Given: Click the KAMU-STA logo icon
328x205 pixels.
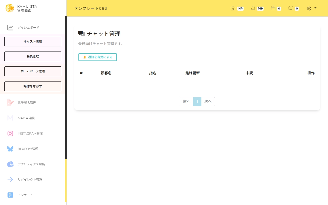Looking at the screenshot, I should coord(10,8).
